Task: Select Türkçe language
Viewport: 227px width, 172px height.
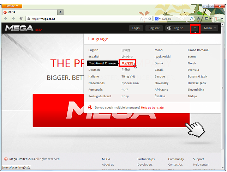Action: (x=192, y=96)
